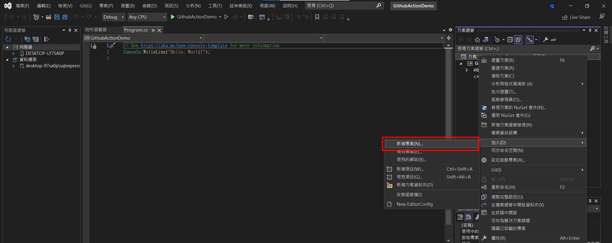Viewport: 612px width, 243px height.
Task: Click the Collapse All icon in Solution Explorer
Action: coord(510,40)
